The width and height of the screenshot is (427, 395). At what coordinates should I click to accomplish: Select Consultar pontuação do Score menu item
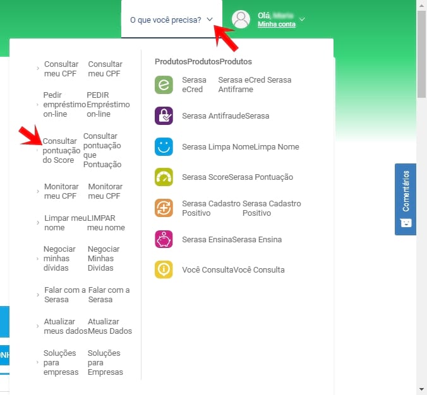(61, 150)
